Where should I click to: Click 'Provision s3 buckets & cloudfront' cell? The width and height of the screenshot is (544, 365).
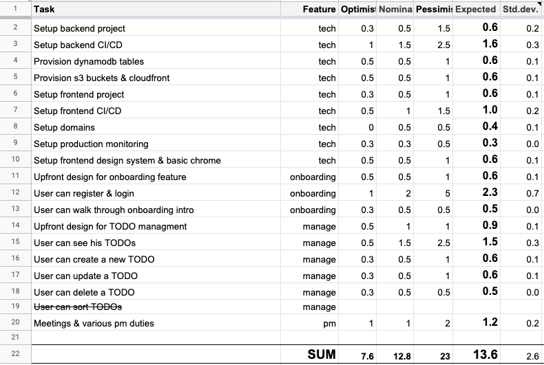click(156, 77)
